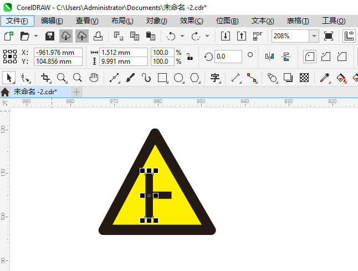
Task: Select the Drop Shadow tool
Action: click(x=288, y=78)
